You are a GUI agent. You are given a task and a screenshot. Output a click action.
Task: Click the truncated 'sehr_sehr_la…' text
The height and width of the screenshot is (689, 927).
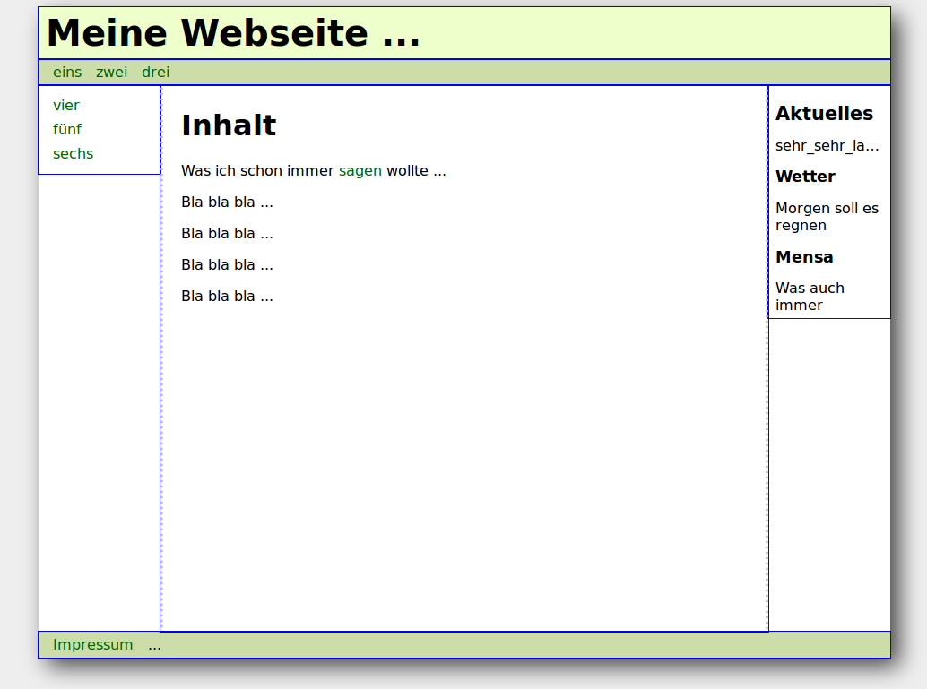click(x=827, y=146)
